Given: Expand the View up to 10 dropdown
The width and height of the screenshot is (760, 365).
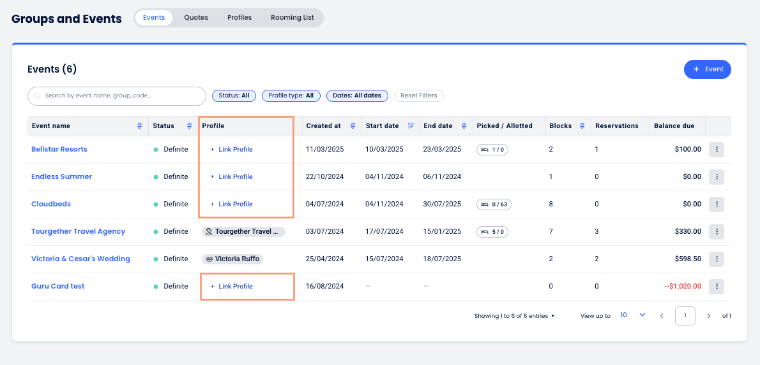Looking at the screenshot, I should click(633, 315).
